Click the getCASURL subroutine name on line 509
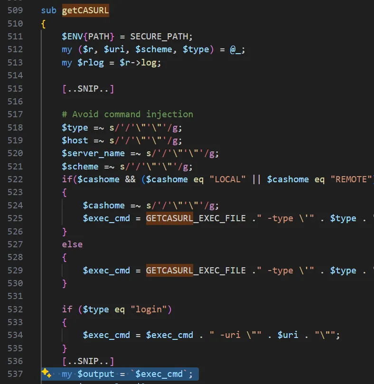 click(x=85, y=10)
